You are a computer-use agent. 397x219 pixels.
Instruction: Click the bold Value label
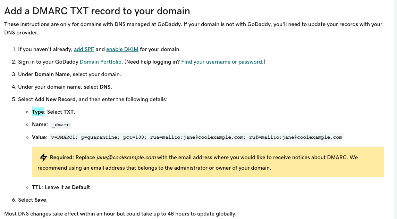click(39, 137)
